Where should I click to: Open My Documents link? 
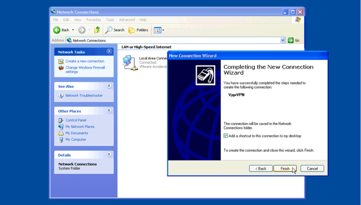tap(77, 133)
